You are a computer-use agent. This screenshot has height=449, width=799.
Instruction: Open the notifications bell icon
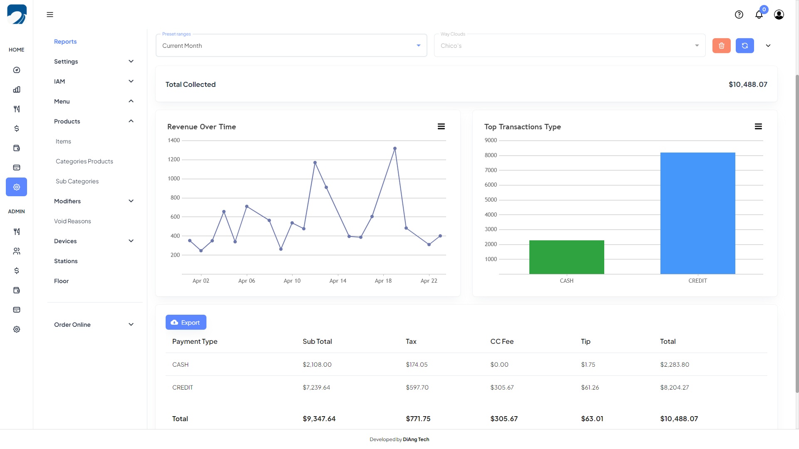[x=759, y=15]
